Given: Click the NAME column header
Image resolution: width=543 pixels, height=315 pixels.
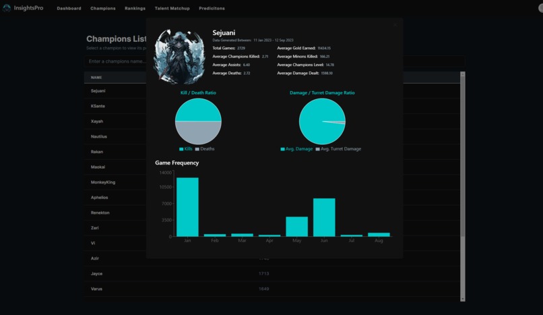Looking at the screenshot, I should (x=96, y=78).
